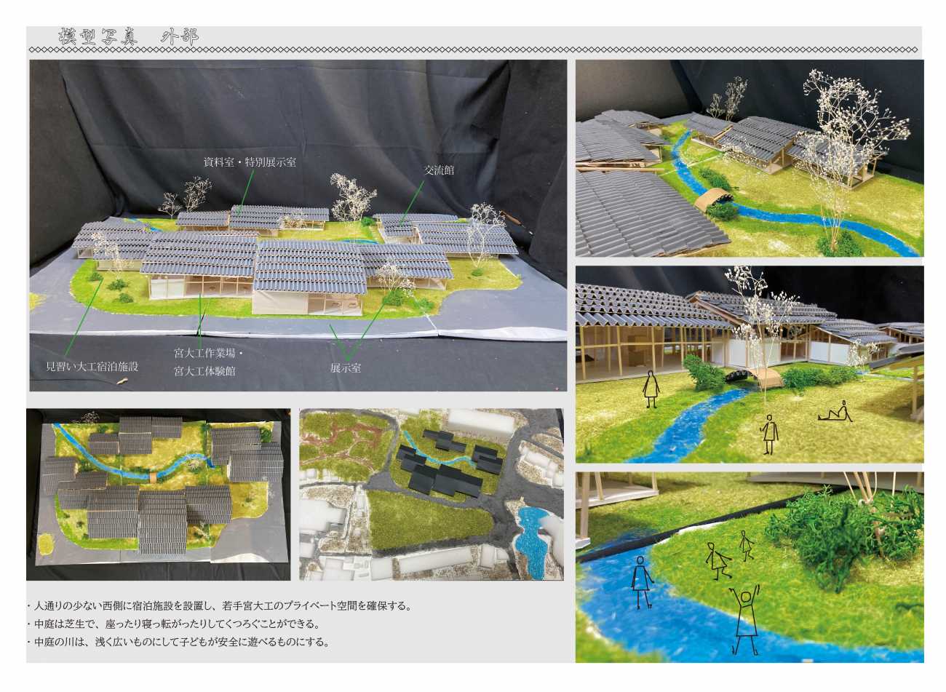
Task: Open bottom-right photo of children by stream
Action: coord(749,567)
